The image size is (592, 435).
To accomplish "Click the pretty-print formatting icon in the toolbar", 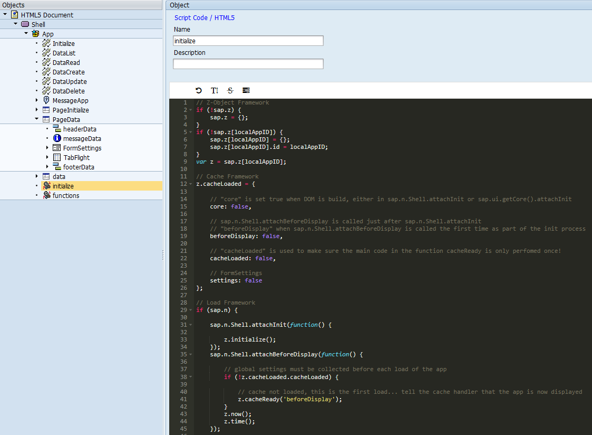I will pyautogui.click(x=246, y=90).
